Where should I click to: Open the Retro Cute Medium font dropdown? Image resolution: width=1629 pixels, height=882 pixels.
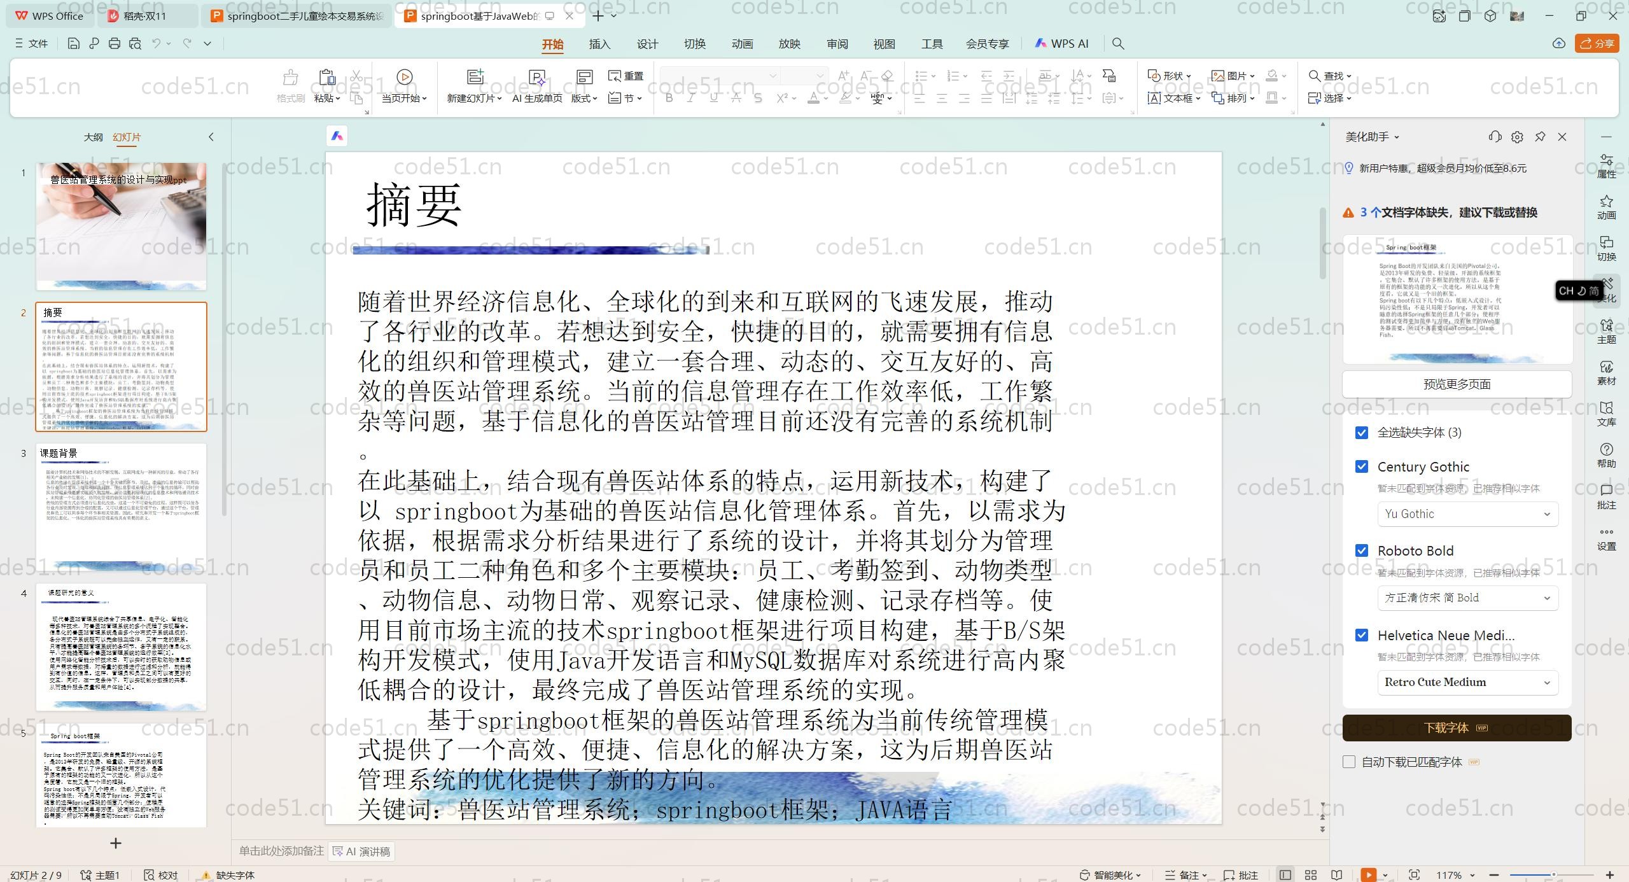[1546, 683]
